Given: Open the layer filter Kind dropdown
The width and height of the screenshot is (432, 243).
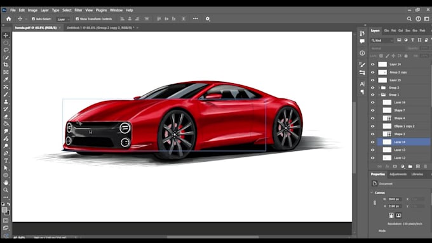Looking at the screenshot, I should pos(382,41).
